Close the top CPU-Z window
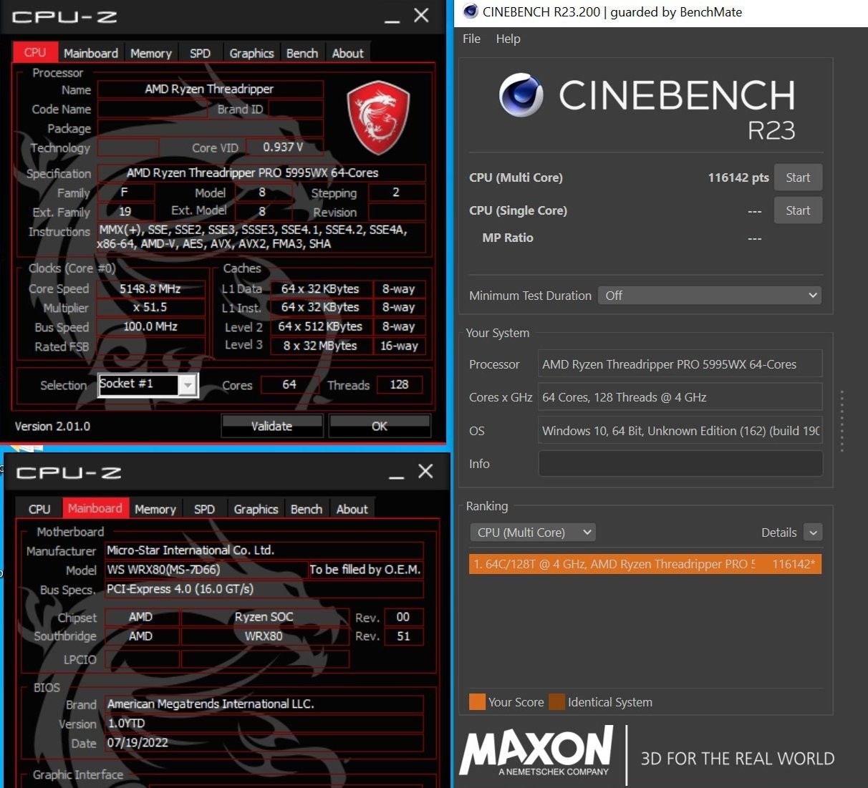 click(x=421, y=15)
